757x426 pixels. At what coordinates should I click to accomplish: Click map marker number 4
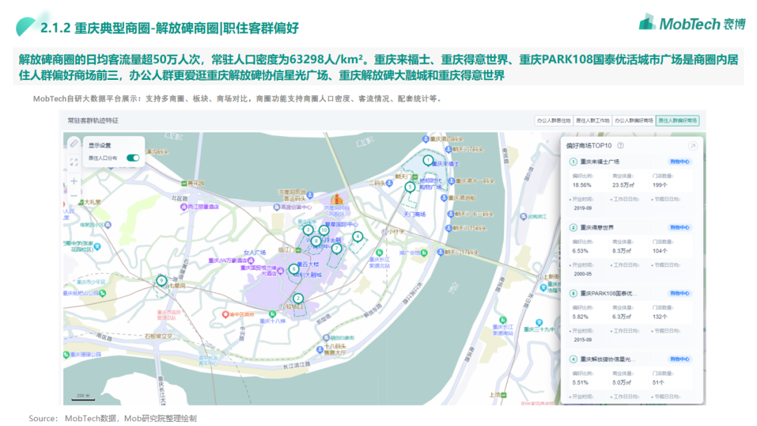tap(357, 236)
